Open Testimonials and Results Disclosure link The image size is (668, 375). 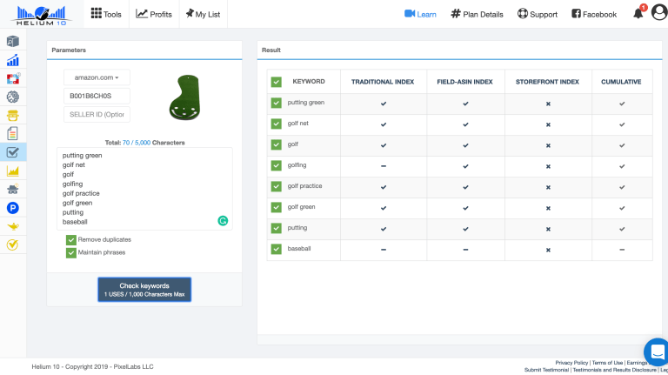(x=614, y=370)
